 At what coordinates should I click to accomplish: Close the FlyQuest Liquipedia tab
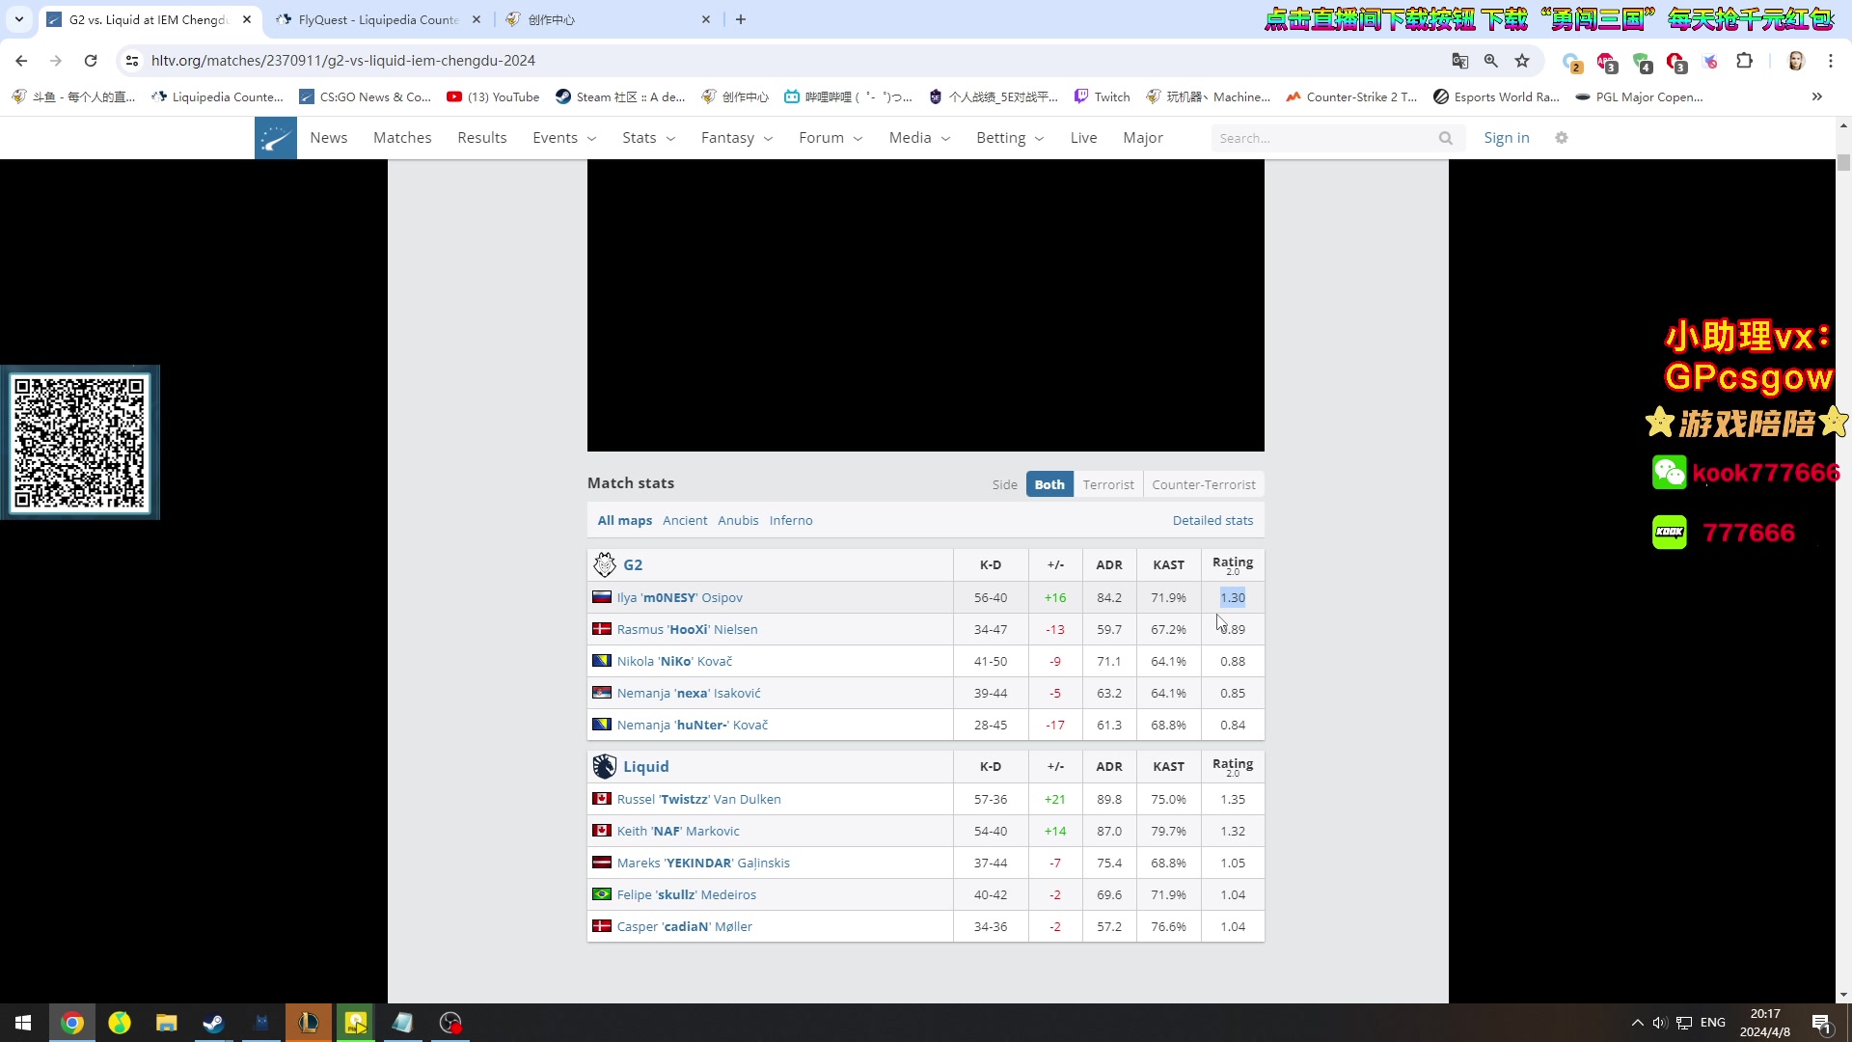pyautogui.click(x=477, y=19)
